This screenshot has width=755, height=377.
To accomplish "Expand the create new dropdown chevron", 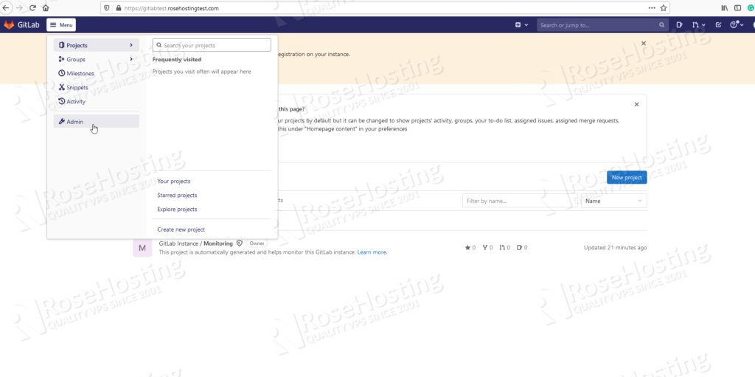I will click(x=526, y=25).
